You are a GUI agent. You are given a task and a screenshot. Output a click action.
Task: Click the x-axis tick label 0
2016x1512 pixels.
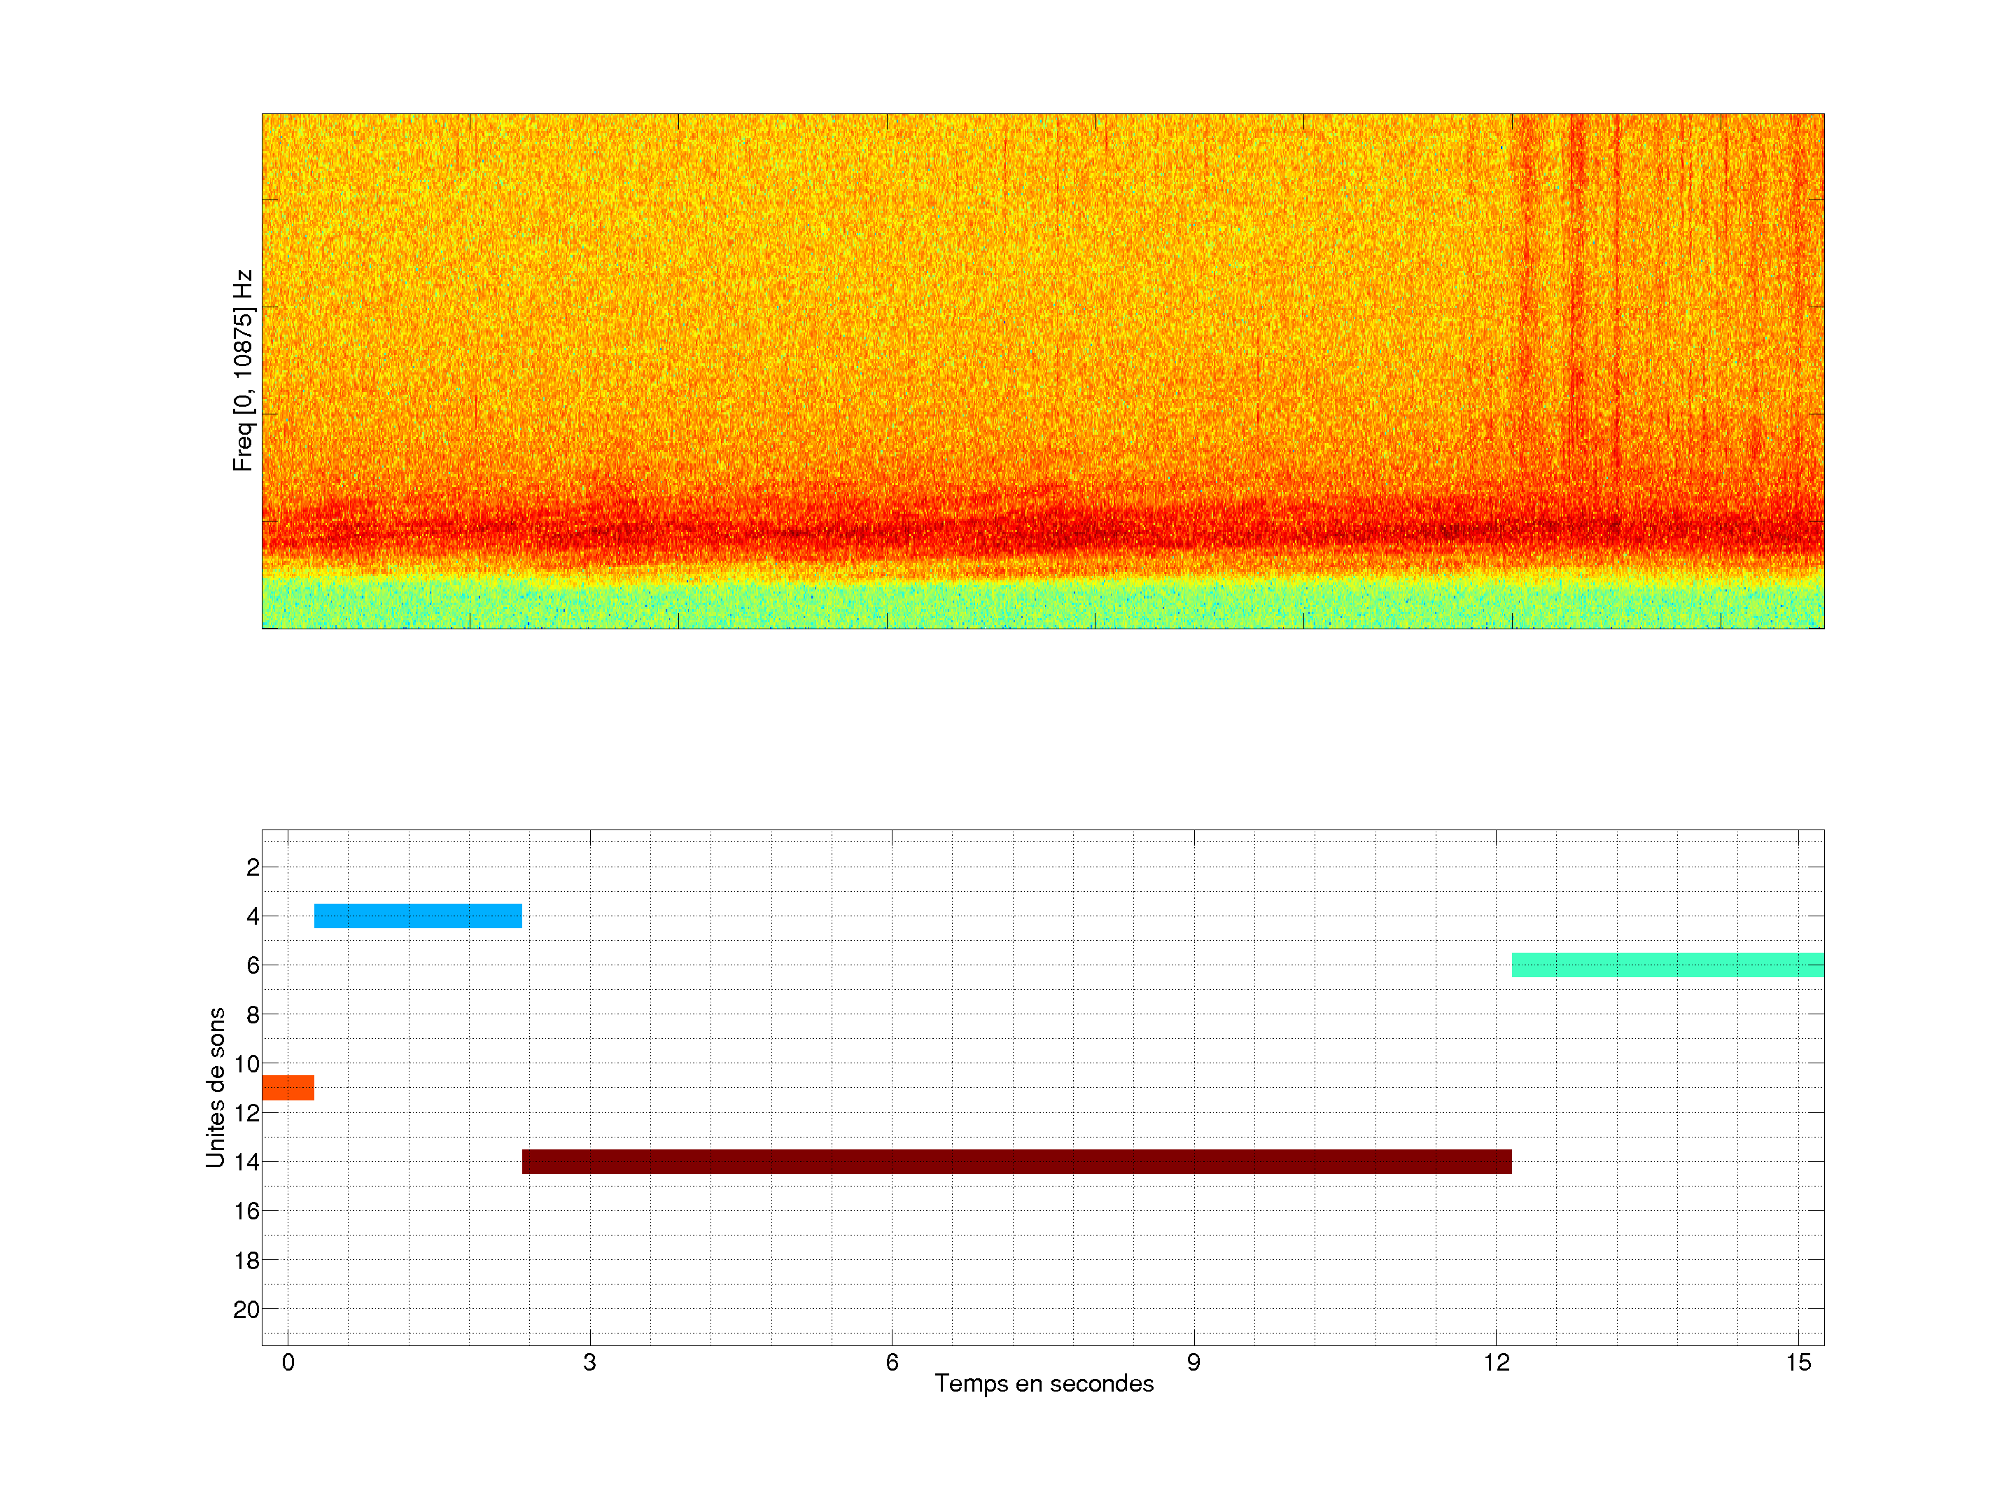(x=288, y=1362)
